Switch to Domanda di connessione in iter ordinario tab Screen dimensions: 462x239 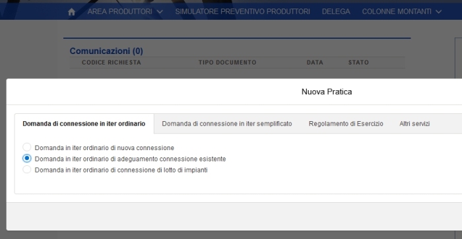pyautogui.click(x=84, y=124)
